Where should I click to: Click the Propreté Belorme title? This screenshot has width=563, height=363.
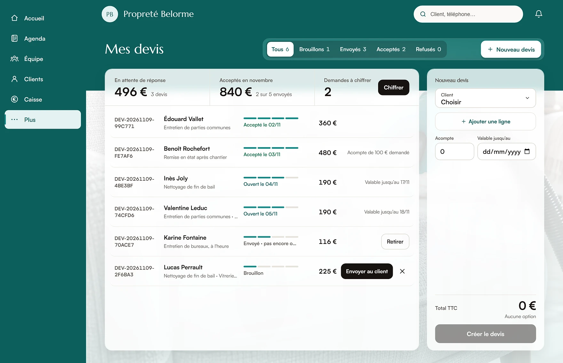click(x=159, y=14)
